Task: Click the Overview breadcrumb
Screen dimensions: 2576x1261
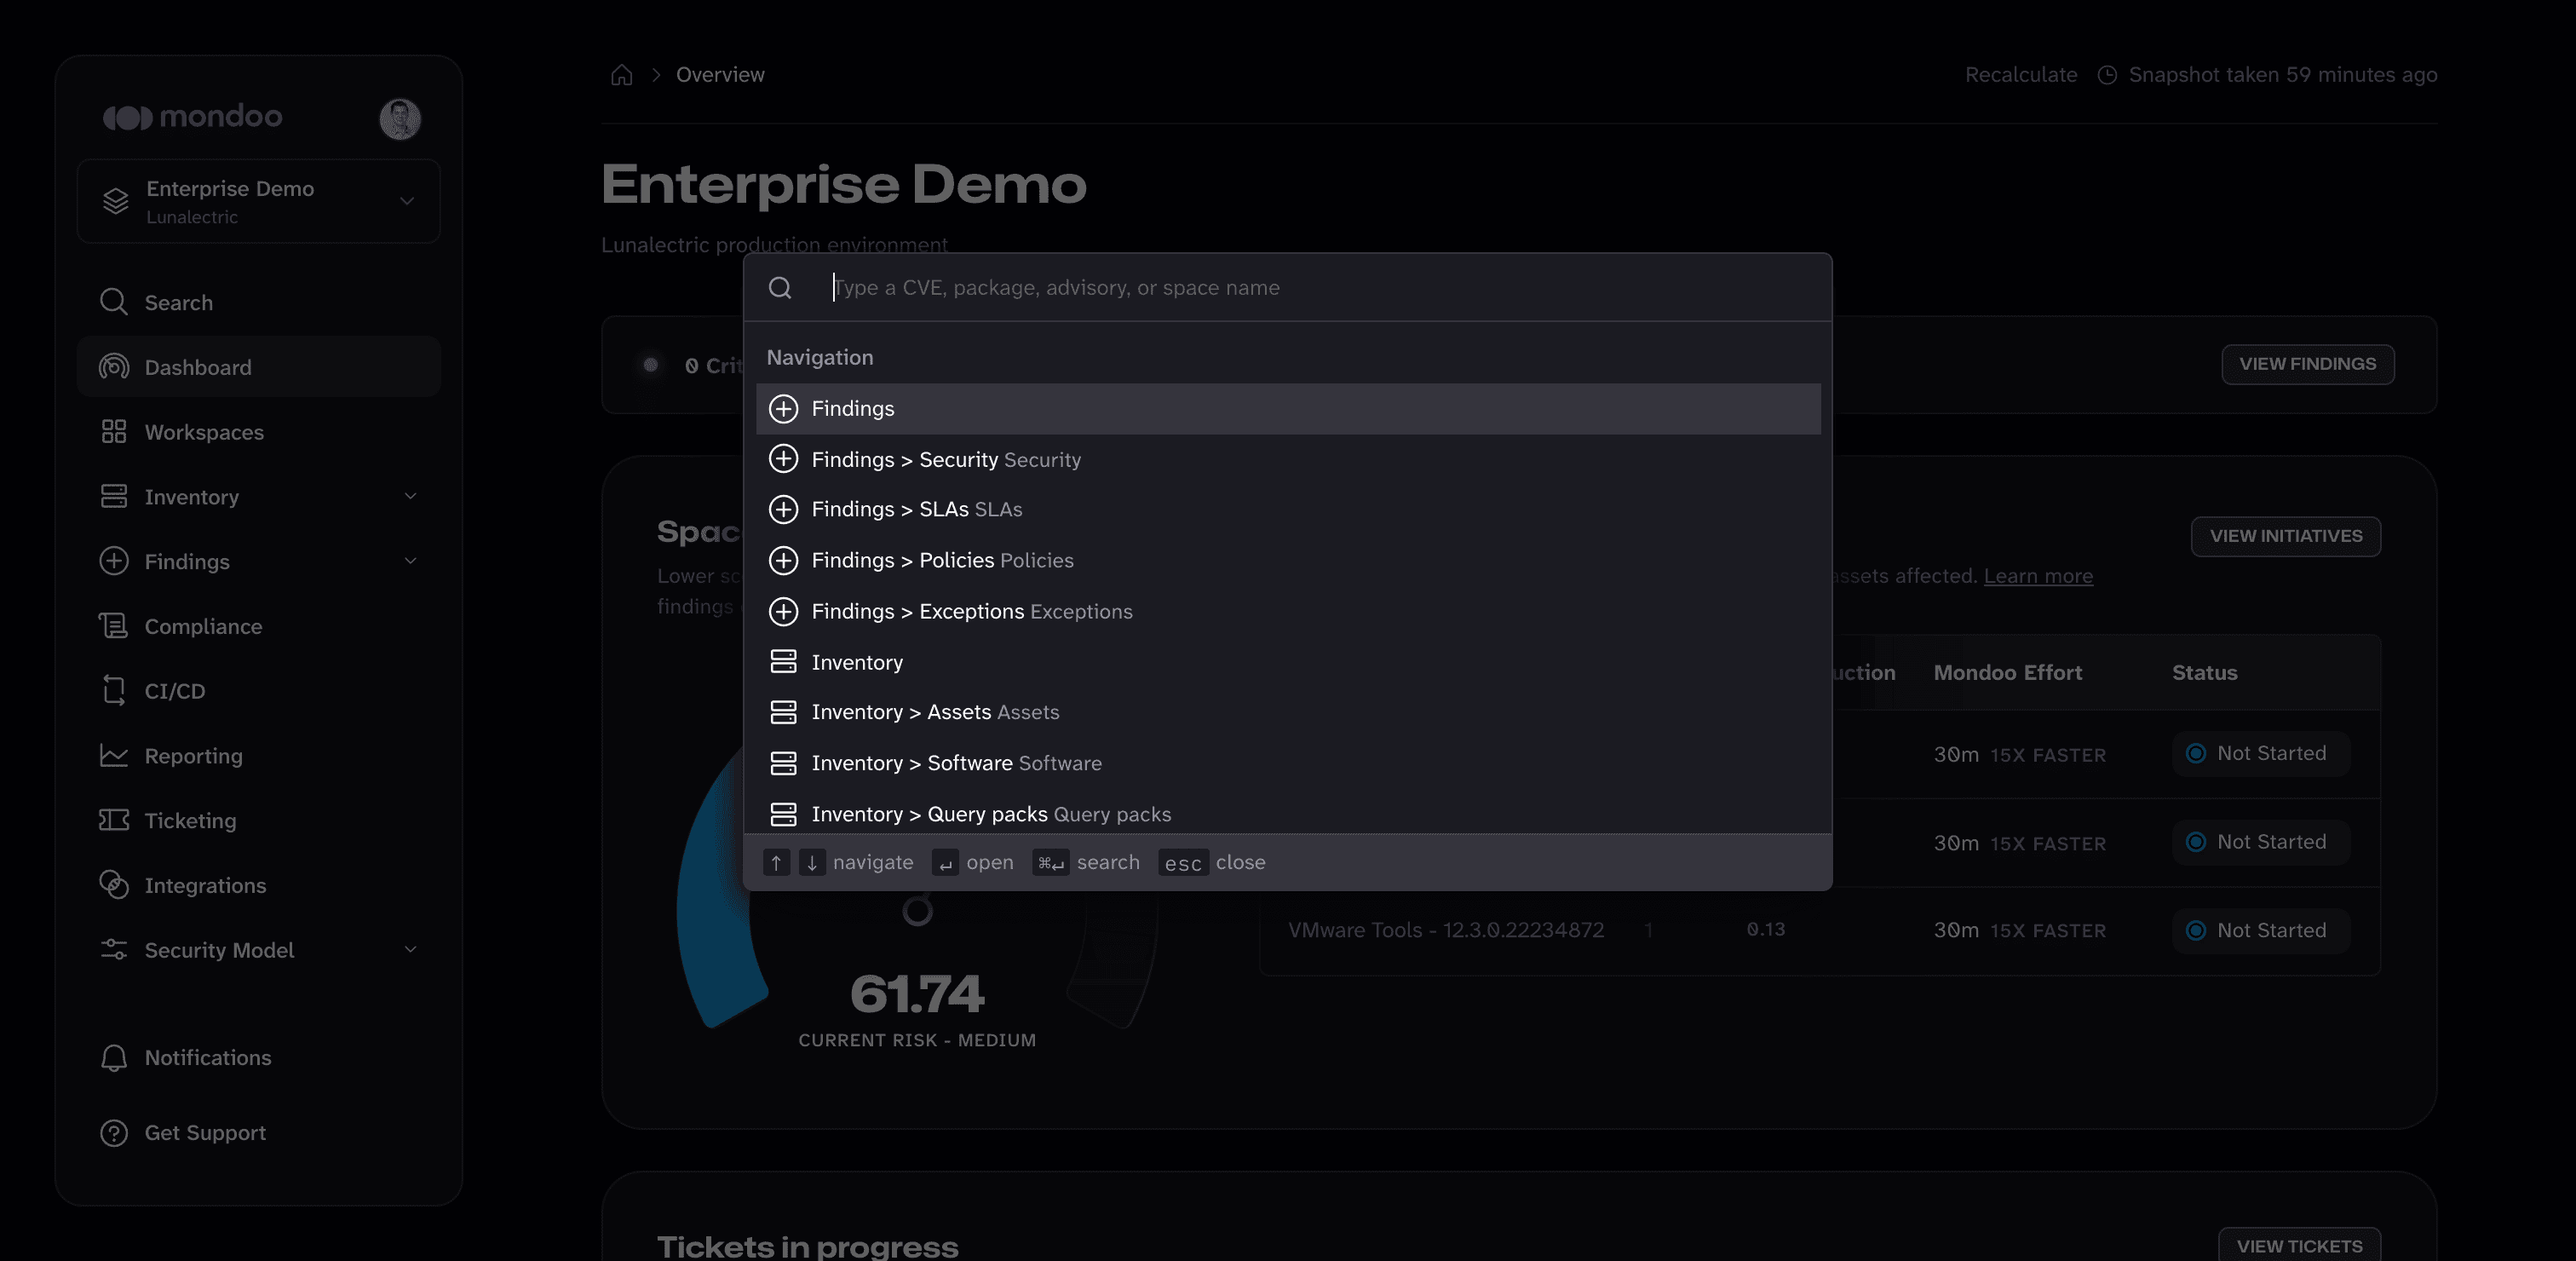Action: point(720,75)
